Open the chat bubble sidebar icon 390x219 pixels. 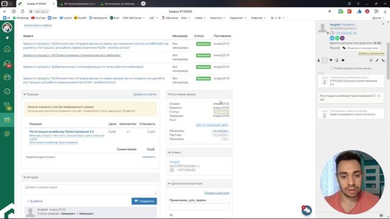[x=7, y=134]
